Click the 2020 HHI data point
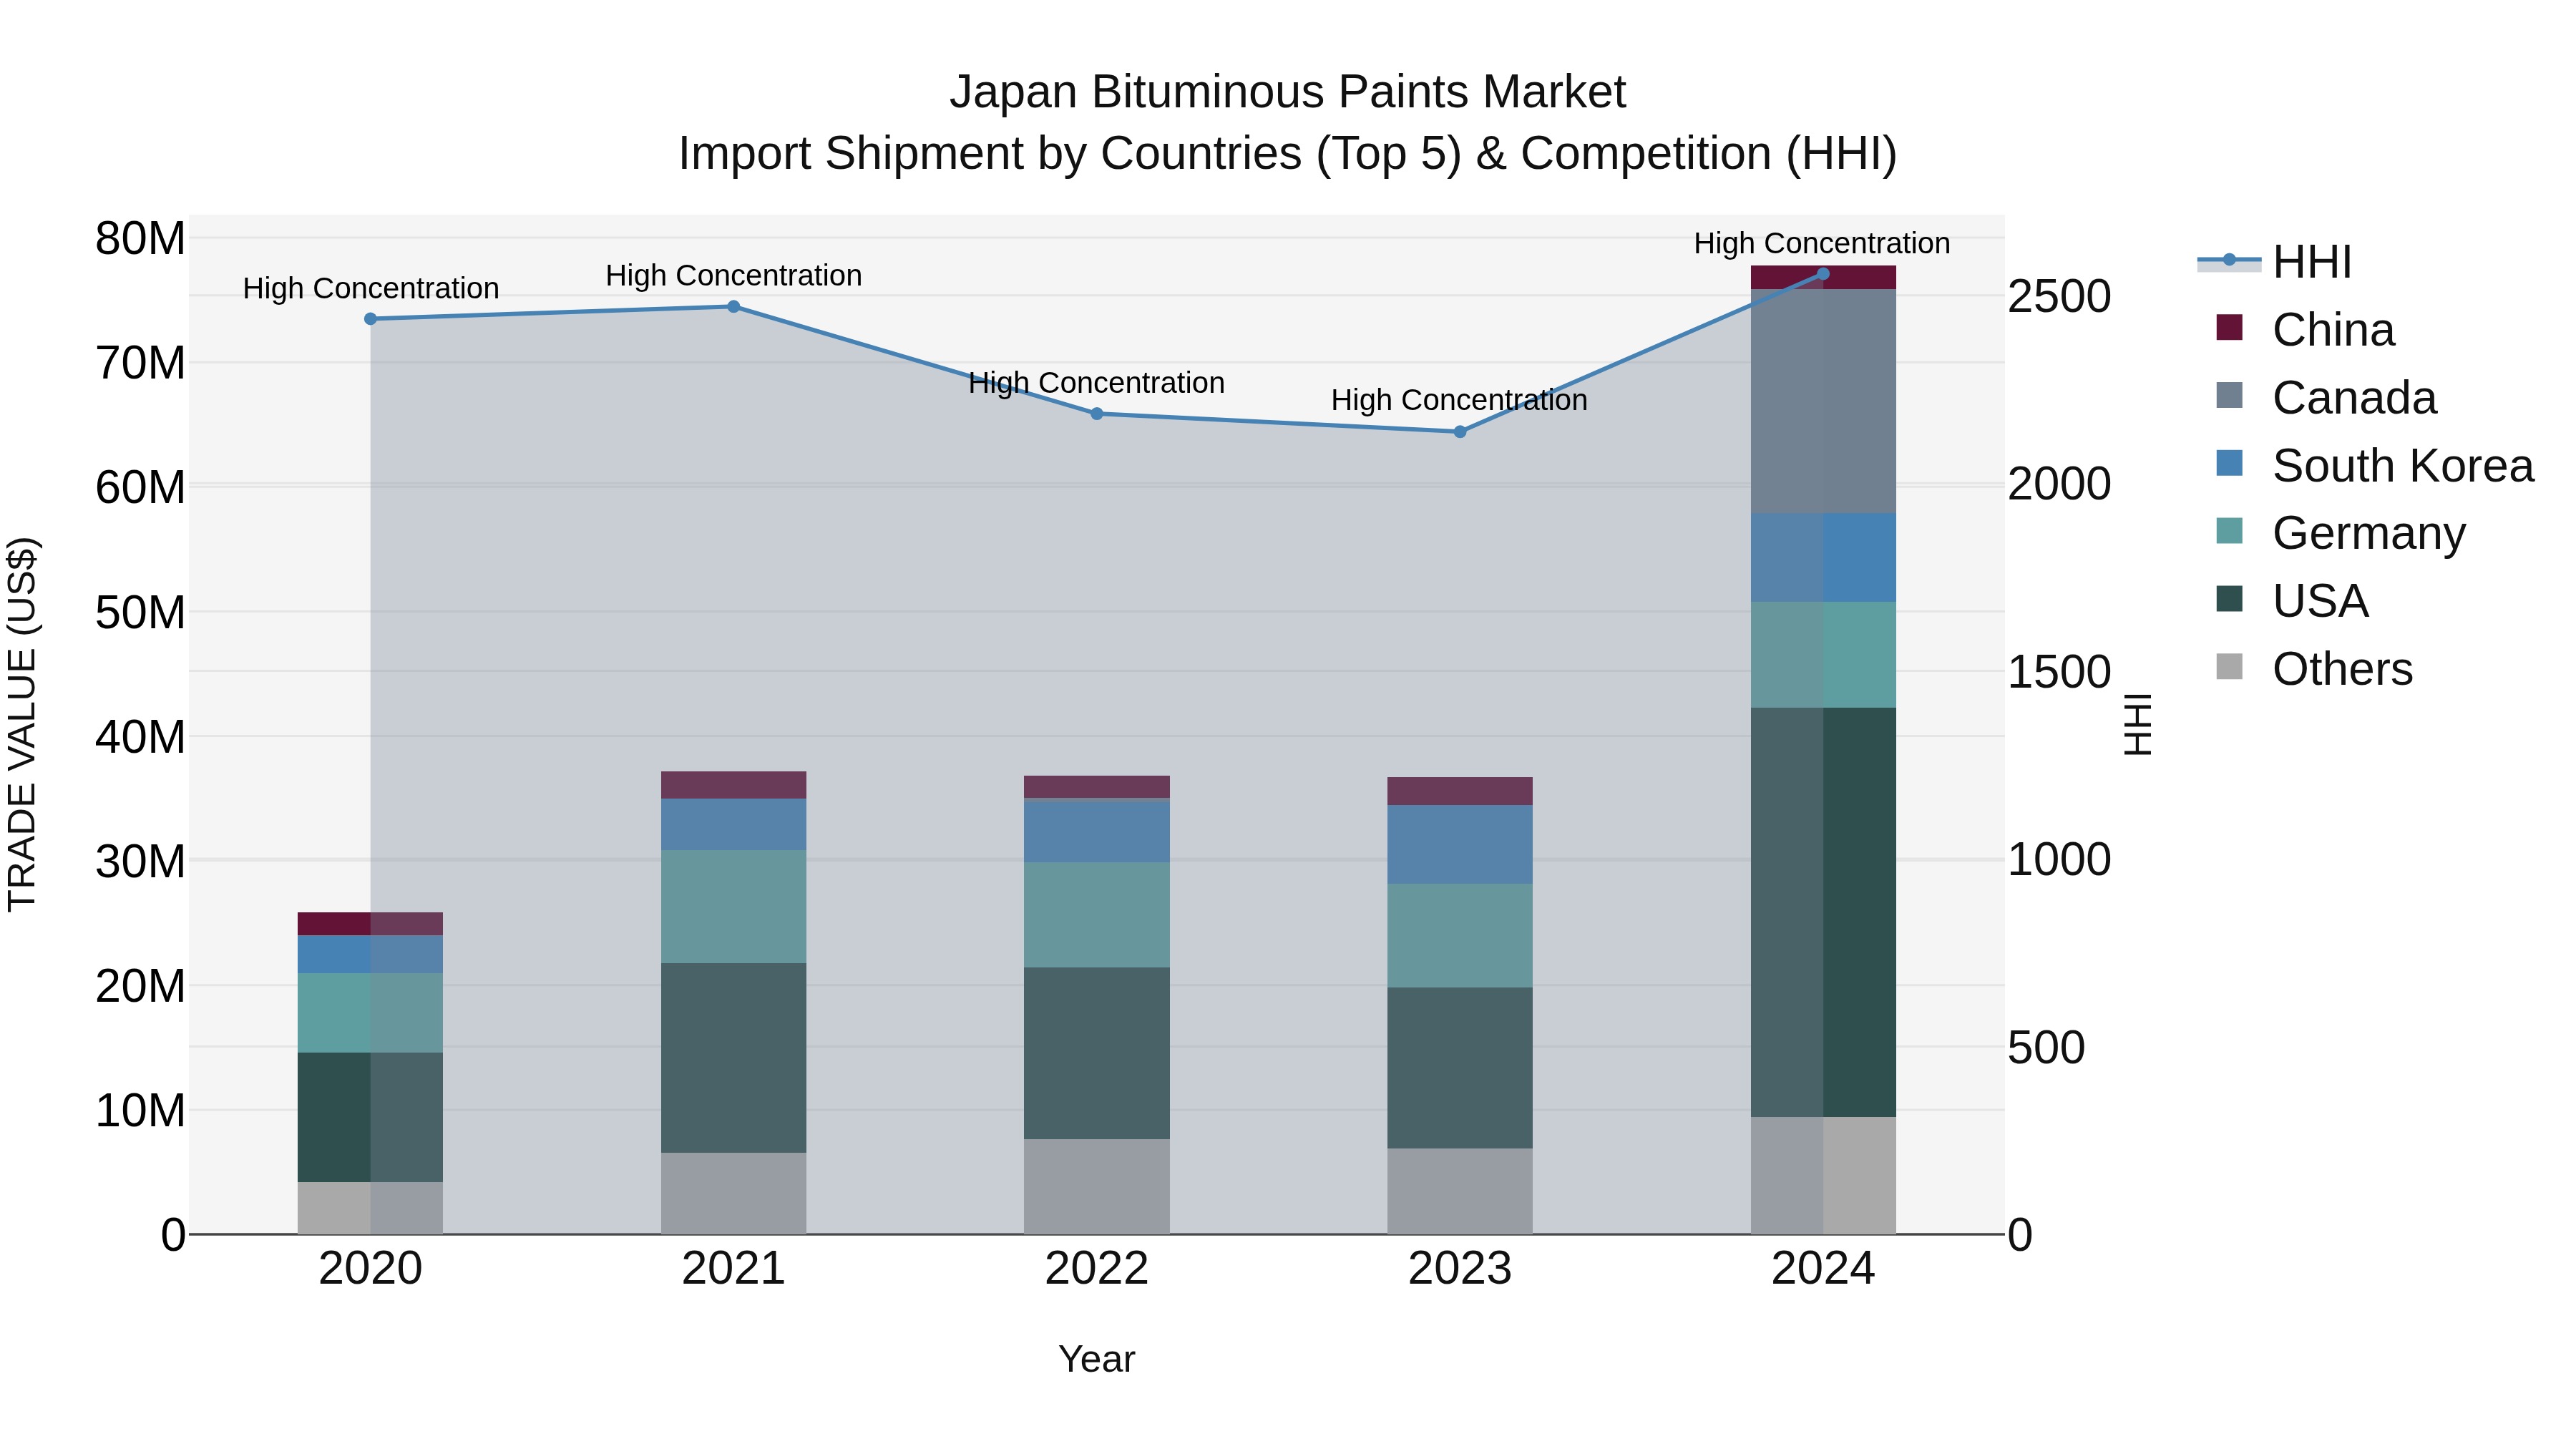This screenshot has height=1449, width=2576. tap(370, 319)
